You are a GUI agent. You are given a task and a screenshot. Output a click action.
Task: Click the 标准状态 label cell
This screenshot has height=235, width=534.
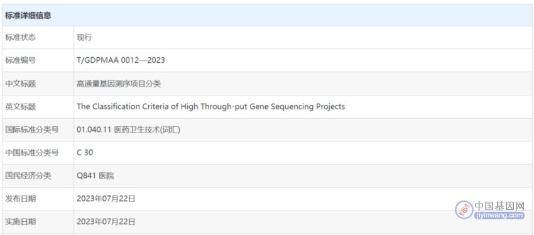pos(38,38)
